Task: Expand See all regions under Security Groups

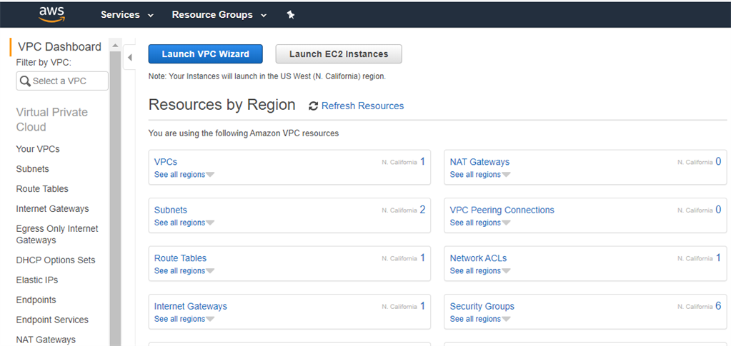Action: pyautogui.click(x=480, y=319)
